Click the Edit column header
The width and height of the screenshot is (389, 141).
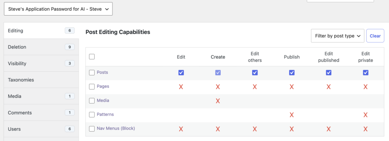[181, 57]
